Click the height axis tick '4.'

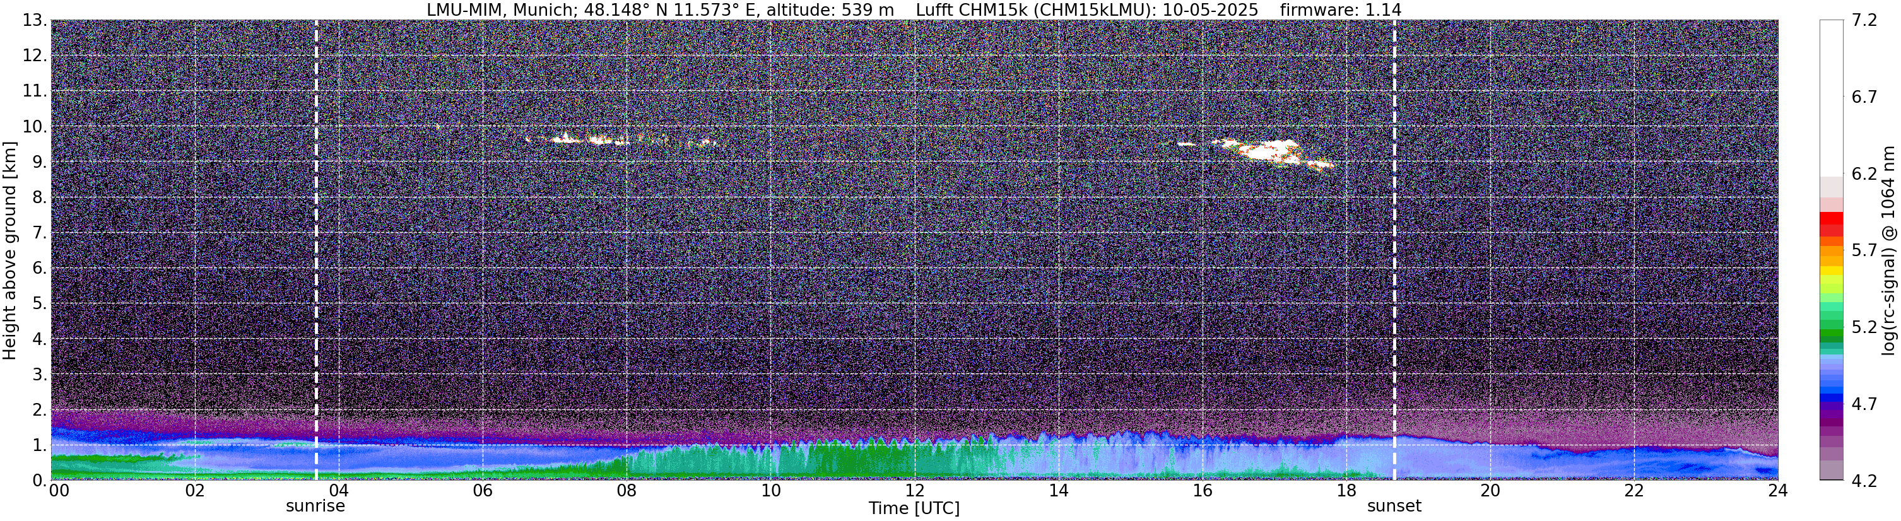tap(40, 339)
